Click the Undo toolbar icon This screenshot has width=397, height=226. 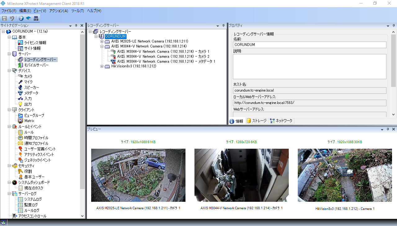click(12, 18)
